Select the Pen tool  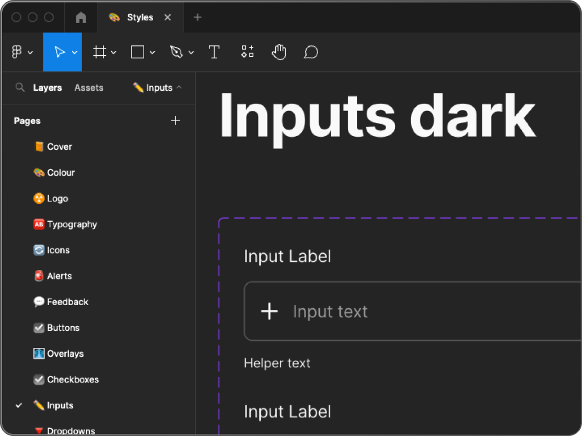pos(177,52)
